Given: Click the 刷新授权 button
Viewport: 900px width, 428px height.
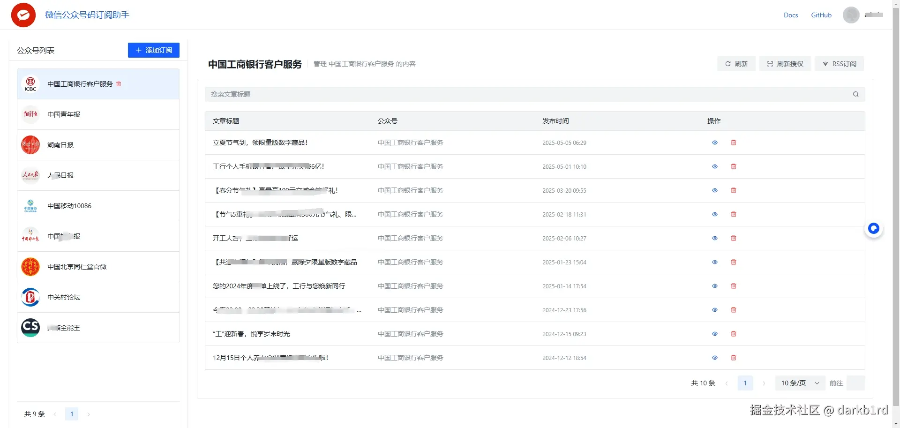Looking at the screenshot, I should (x=785, y=64).
